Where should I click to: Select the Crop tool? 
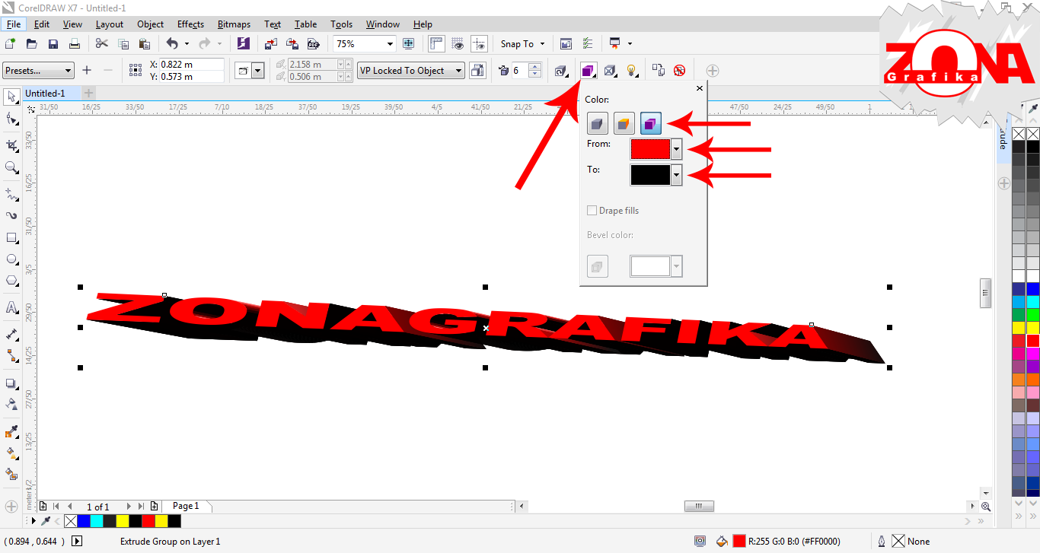(11, 145)
